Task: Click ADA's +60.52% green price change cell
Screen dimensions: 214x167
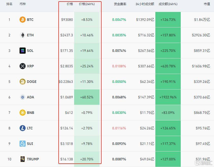Action: coord(87,97)
